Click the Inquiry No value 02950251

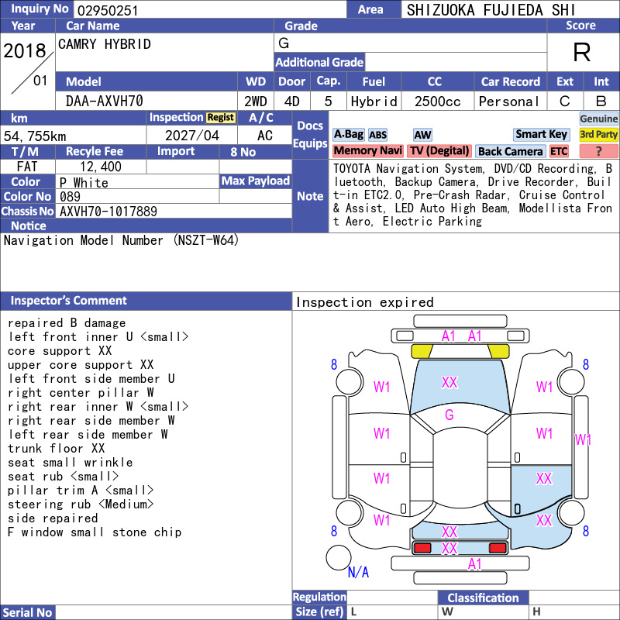tap(108, 10)
